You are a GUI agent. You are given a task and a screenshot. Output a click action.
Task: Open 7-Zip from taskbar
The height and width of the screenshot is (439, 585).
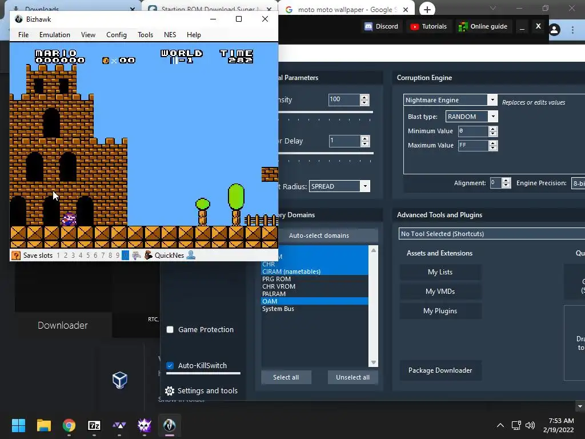click(94, 425)
